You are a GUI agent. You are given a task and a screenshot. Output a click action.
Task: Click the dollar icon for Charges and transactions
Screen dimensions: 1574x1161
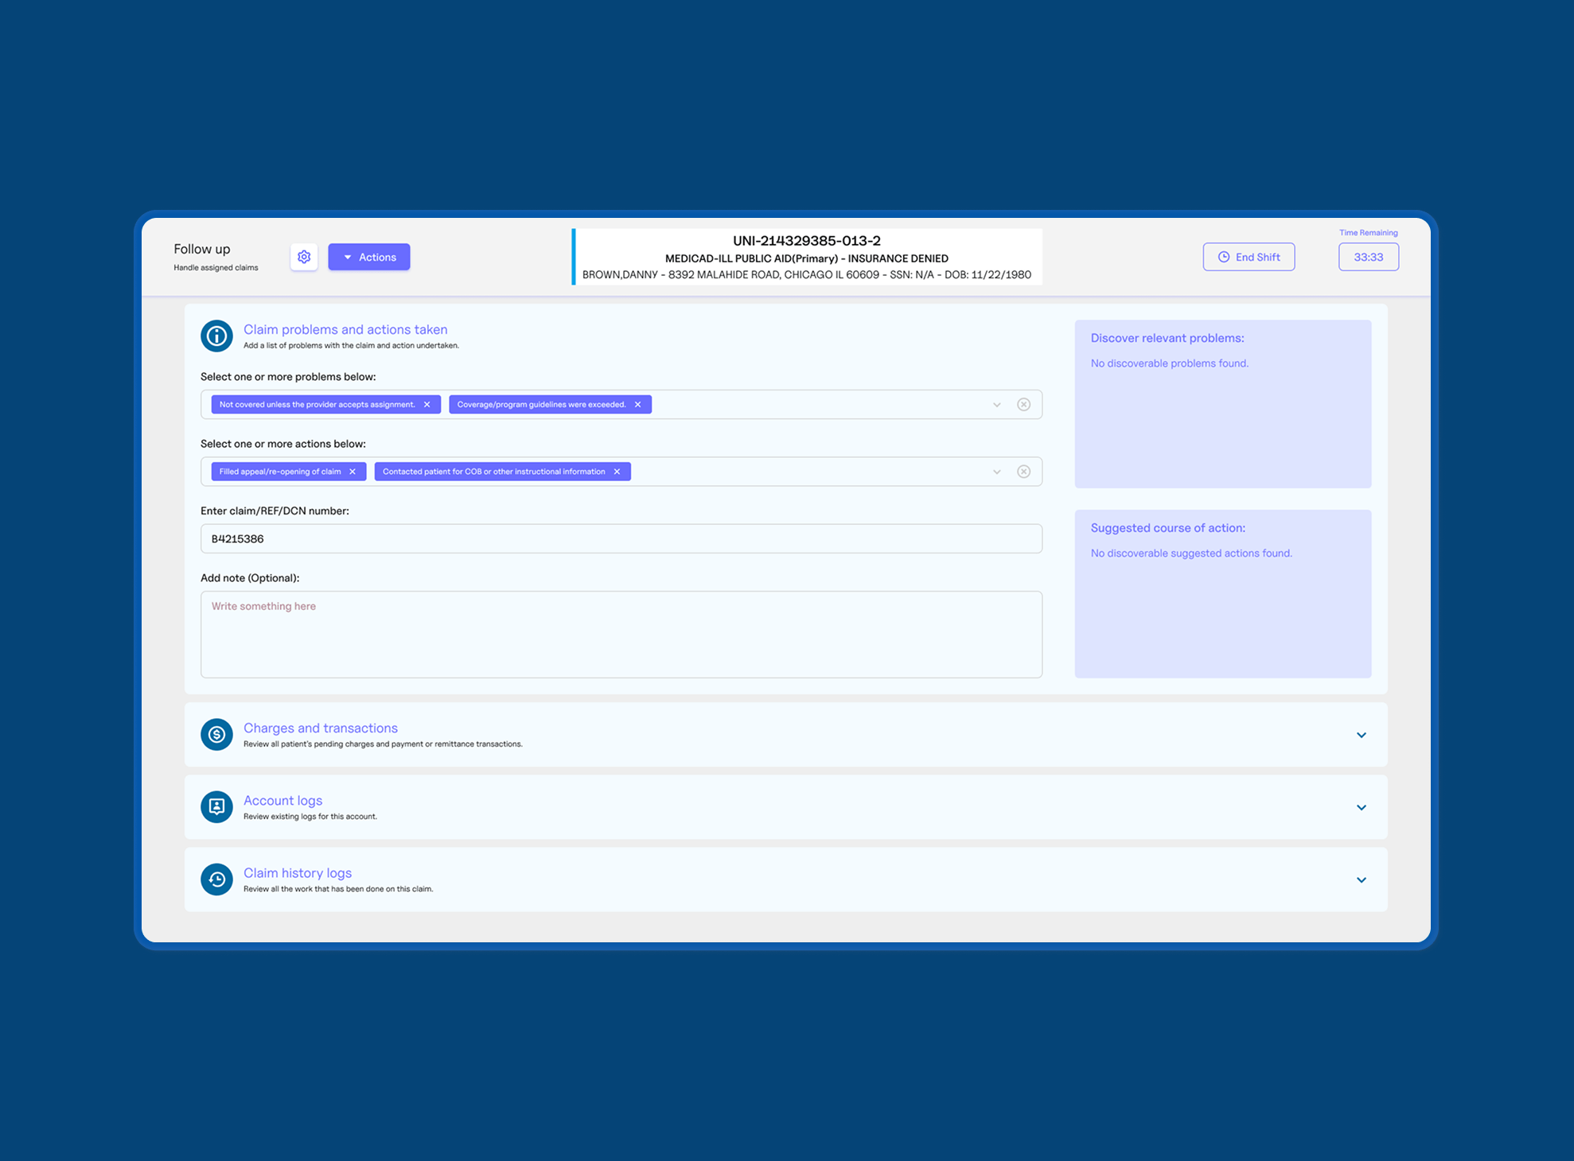click(x=216, y=735)
